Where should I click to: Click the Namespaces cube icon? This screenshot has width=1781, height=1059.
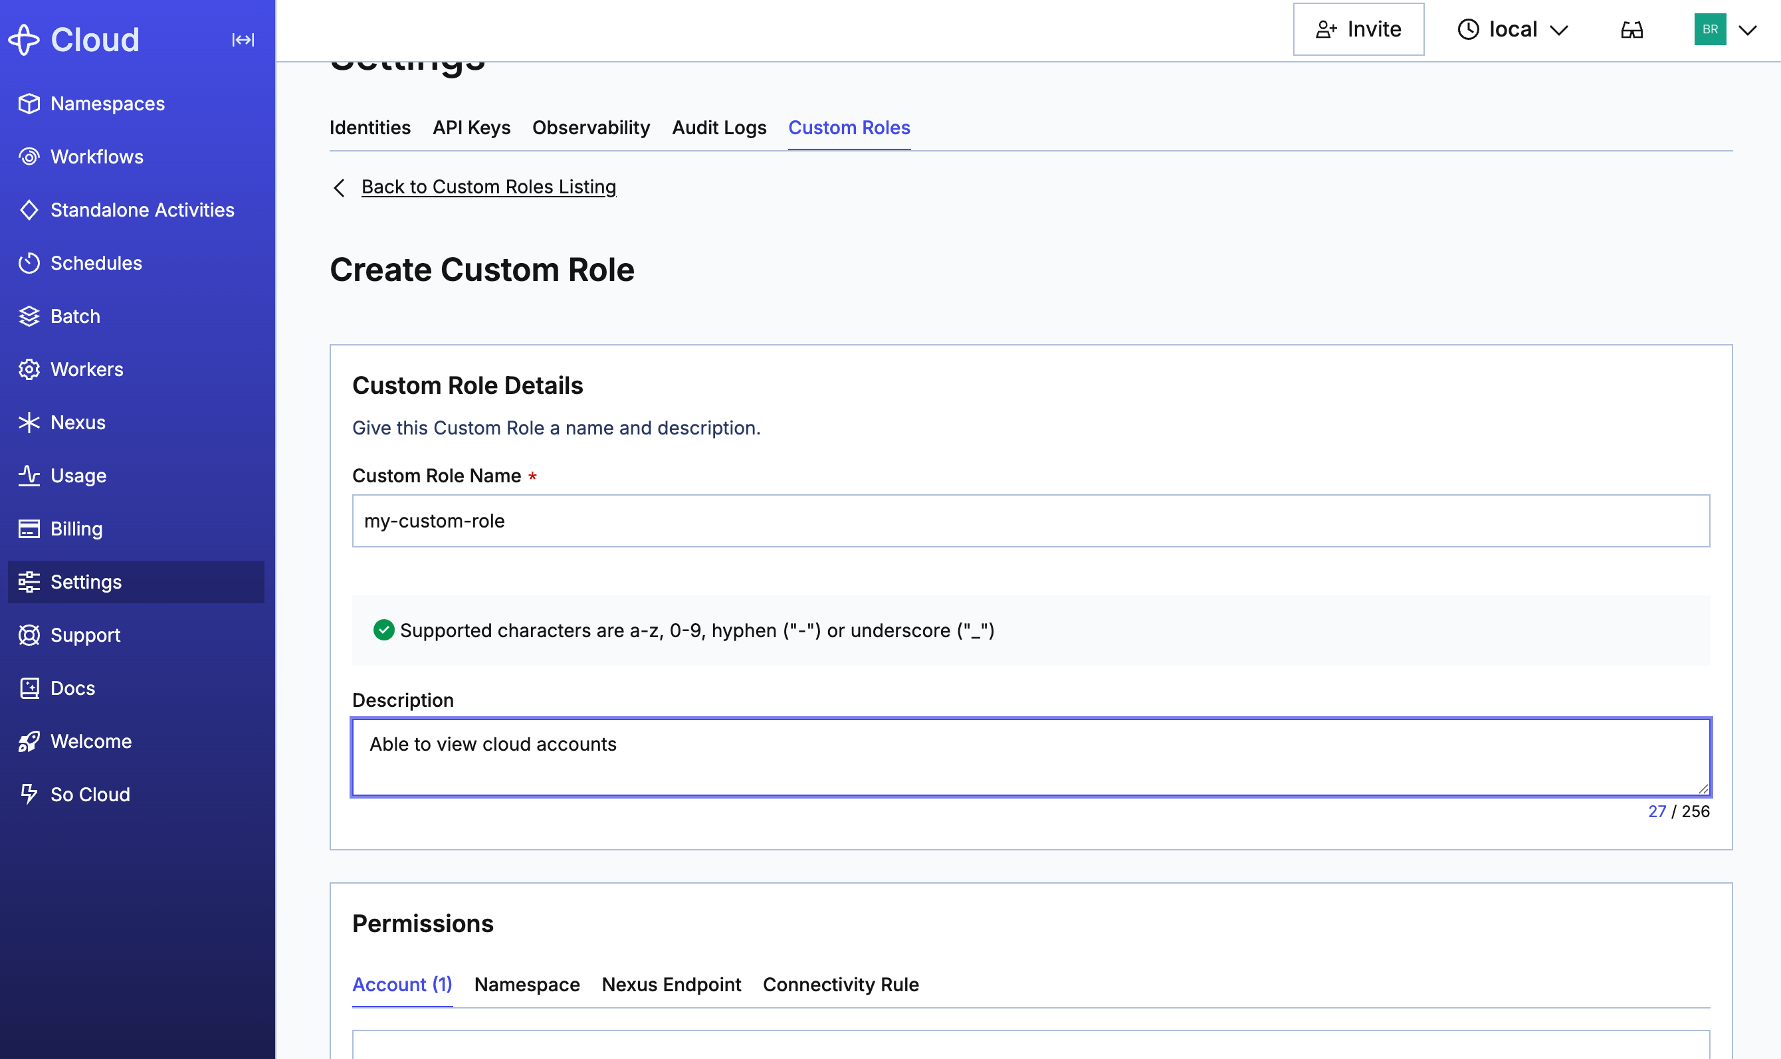(x=29, y=104)
